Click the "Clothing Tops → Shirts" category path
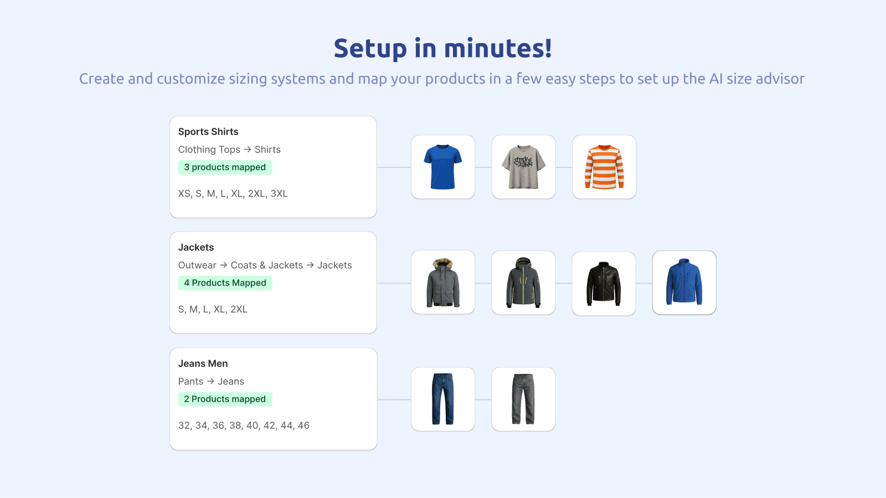886x498 pixels. pos(229,149)
